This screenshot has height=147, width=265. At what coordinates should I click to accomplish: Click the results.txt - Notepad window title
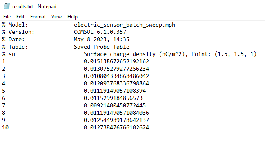(34, 7)
